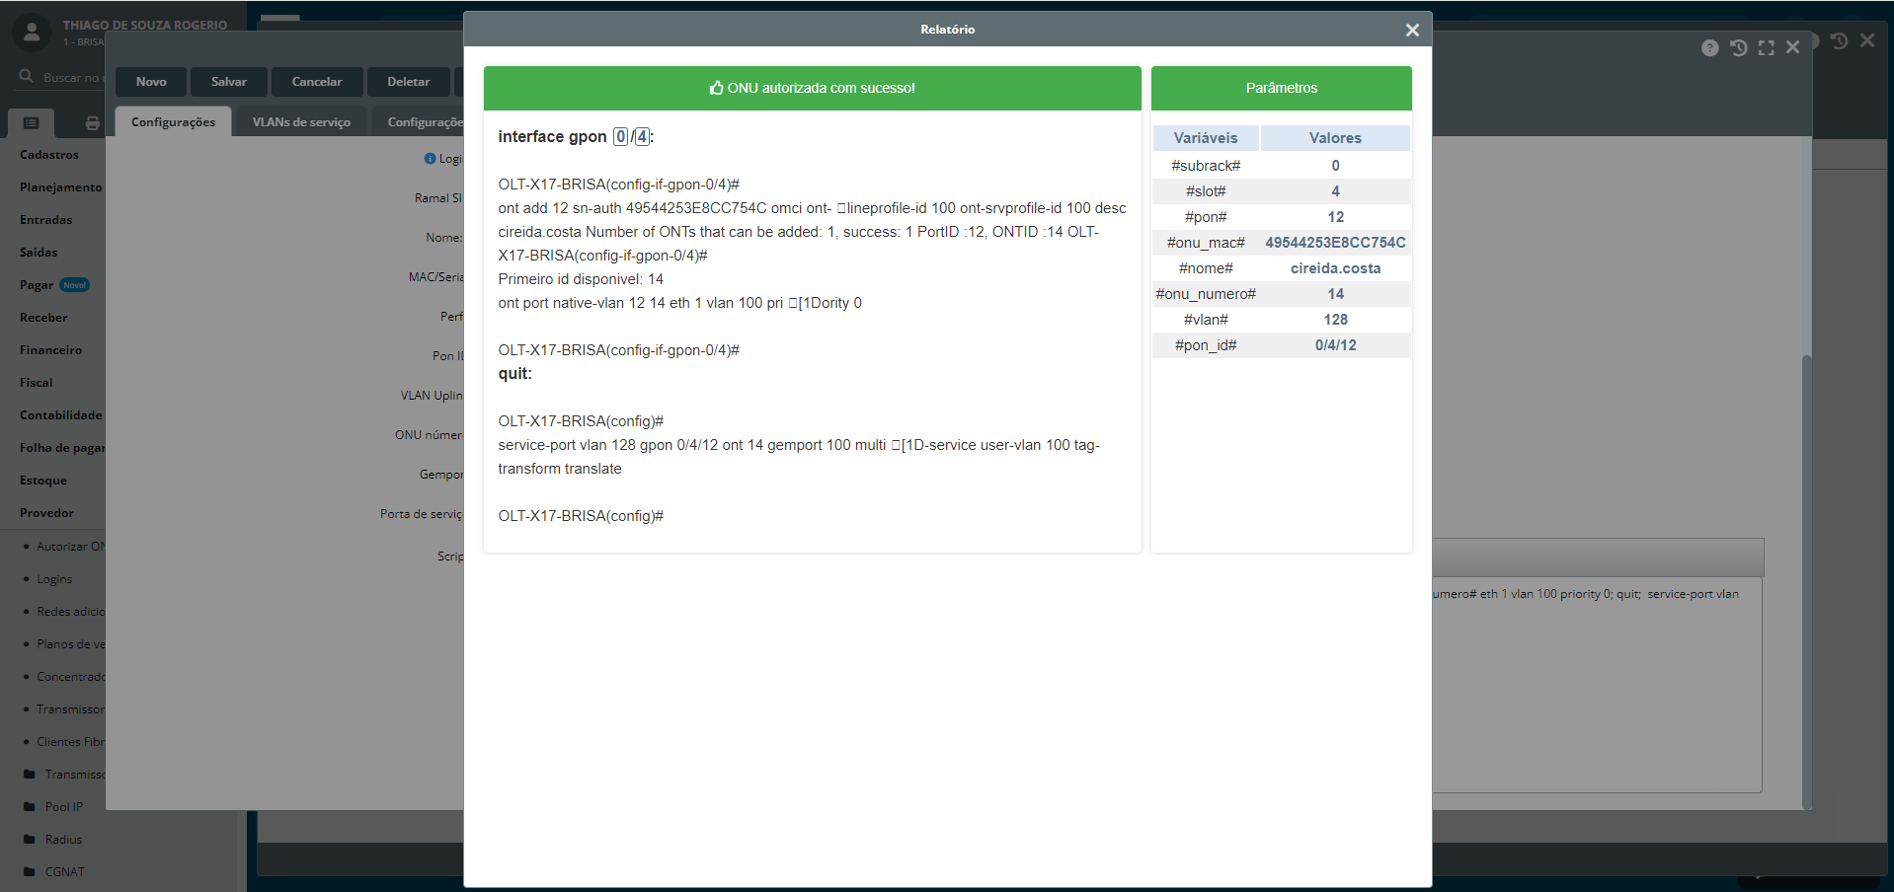The height and width of the screenshot is (892, 1894).
Task: Select the menu list icon tab
Action: click(x=31, y=123)
